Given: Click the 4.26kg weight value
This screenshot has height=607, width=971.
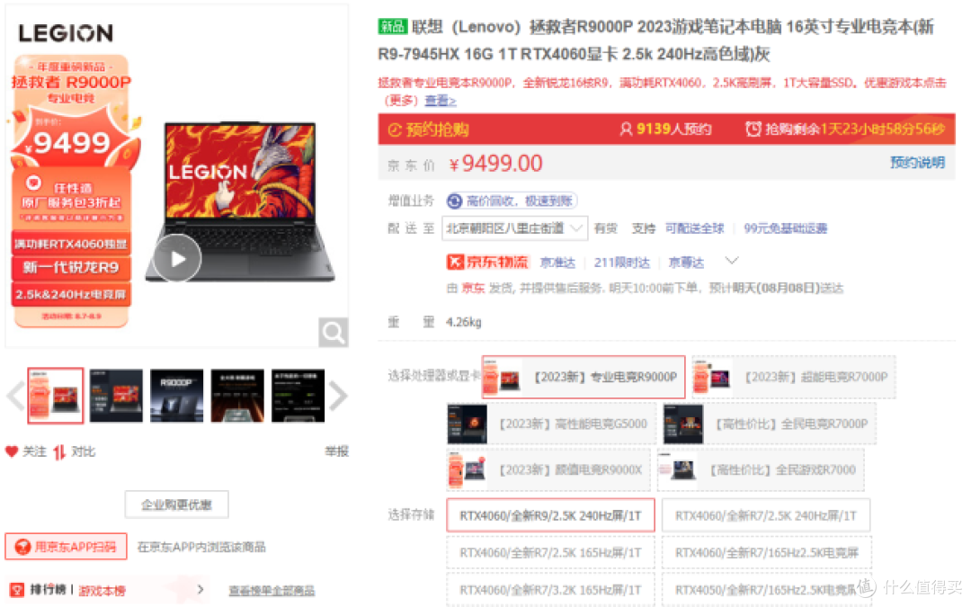Looking at the screenshot, I should (463, 322).
